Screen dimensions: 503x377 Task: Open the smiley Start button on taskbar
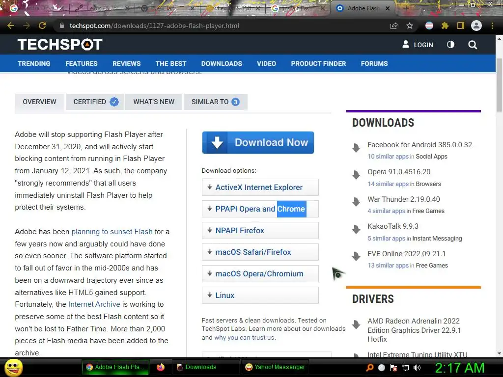(14, 367)
